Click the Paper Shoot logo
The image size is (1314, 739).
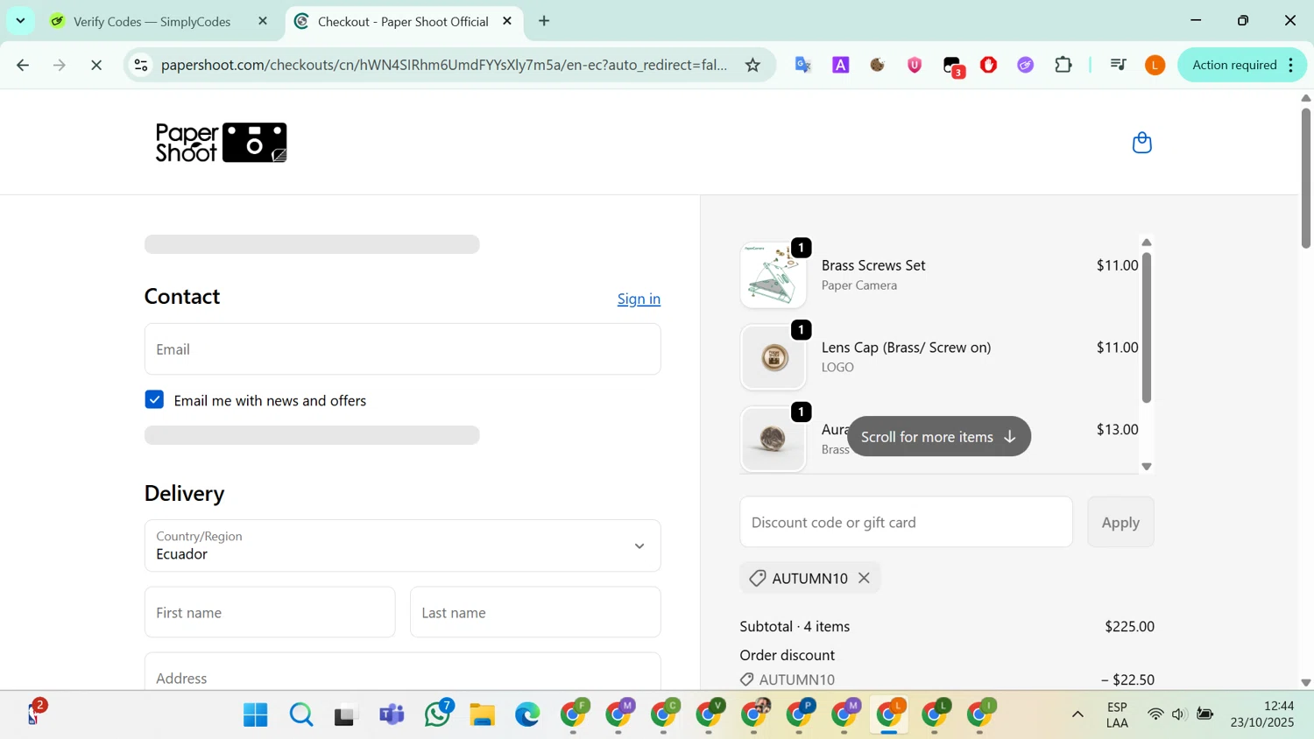222,143
